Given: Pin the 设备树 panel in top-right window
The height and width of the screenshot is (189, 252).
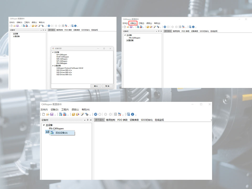Looking at the screenshot, I should pyautogui.click(x=159, y=31).
